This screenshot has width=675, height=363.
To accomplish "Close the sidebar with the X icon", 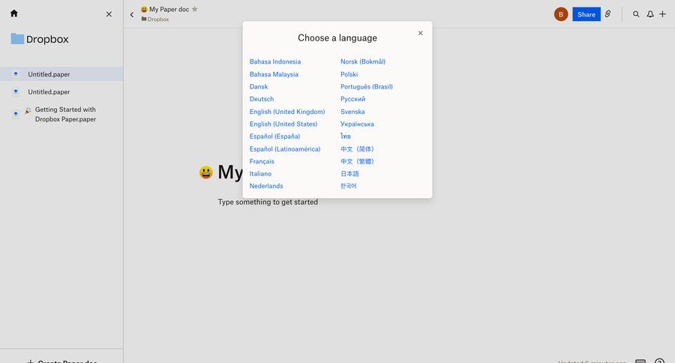I will point(109,14).
